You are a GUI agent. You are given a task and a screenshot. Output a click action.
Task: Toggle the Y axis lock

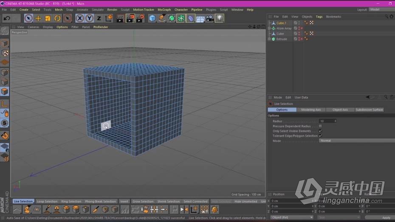(x=89, y=18)
